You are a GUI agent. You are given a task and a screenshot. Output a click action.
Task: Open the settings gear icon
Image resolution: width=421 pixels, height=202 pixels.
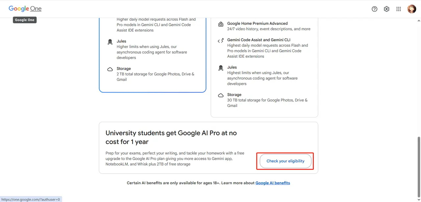(386, 9)
